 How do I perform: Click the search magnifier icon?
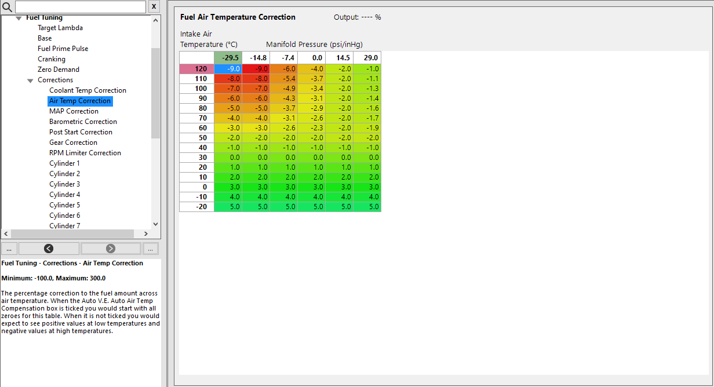8,7
